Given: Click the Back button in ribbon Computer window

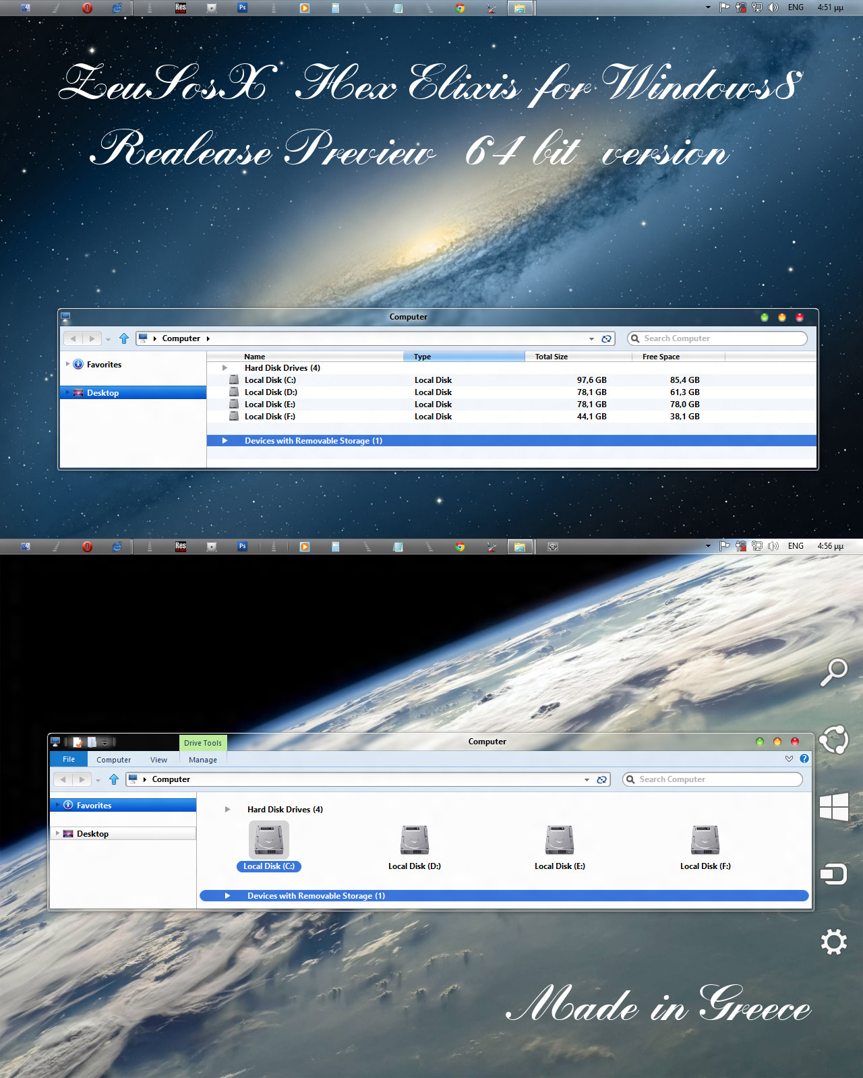Looking at the screenshot, I should tap(63, 779).
